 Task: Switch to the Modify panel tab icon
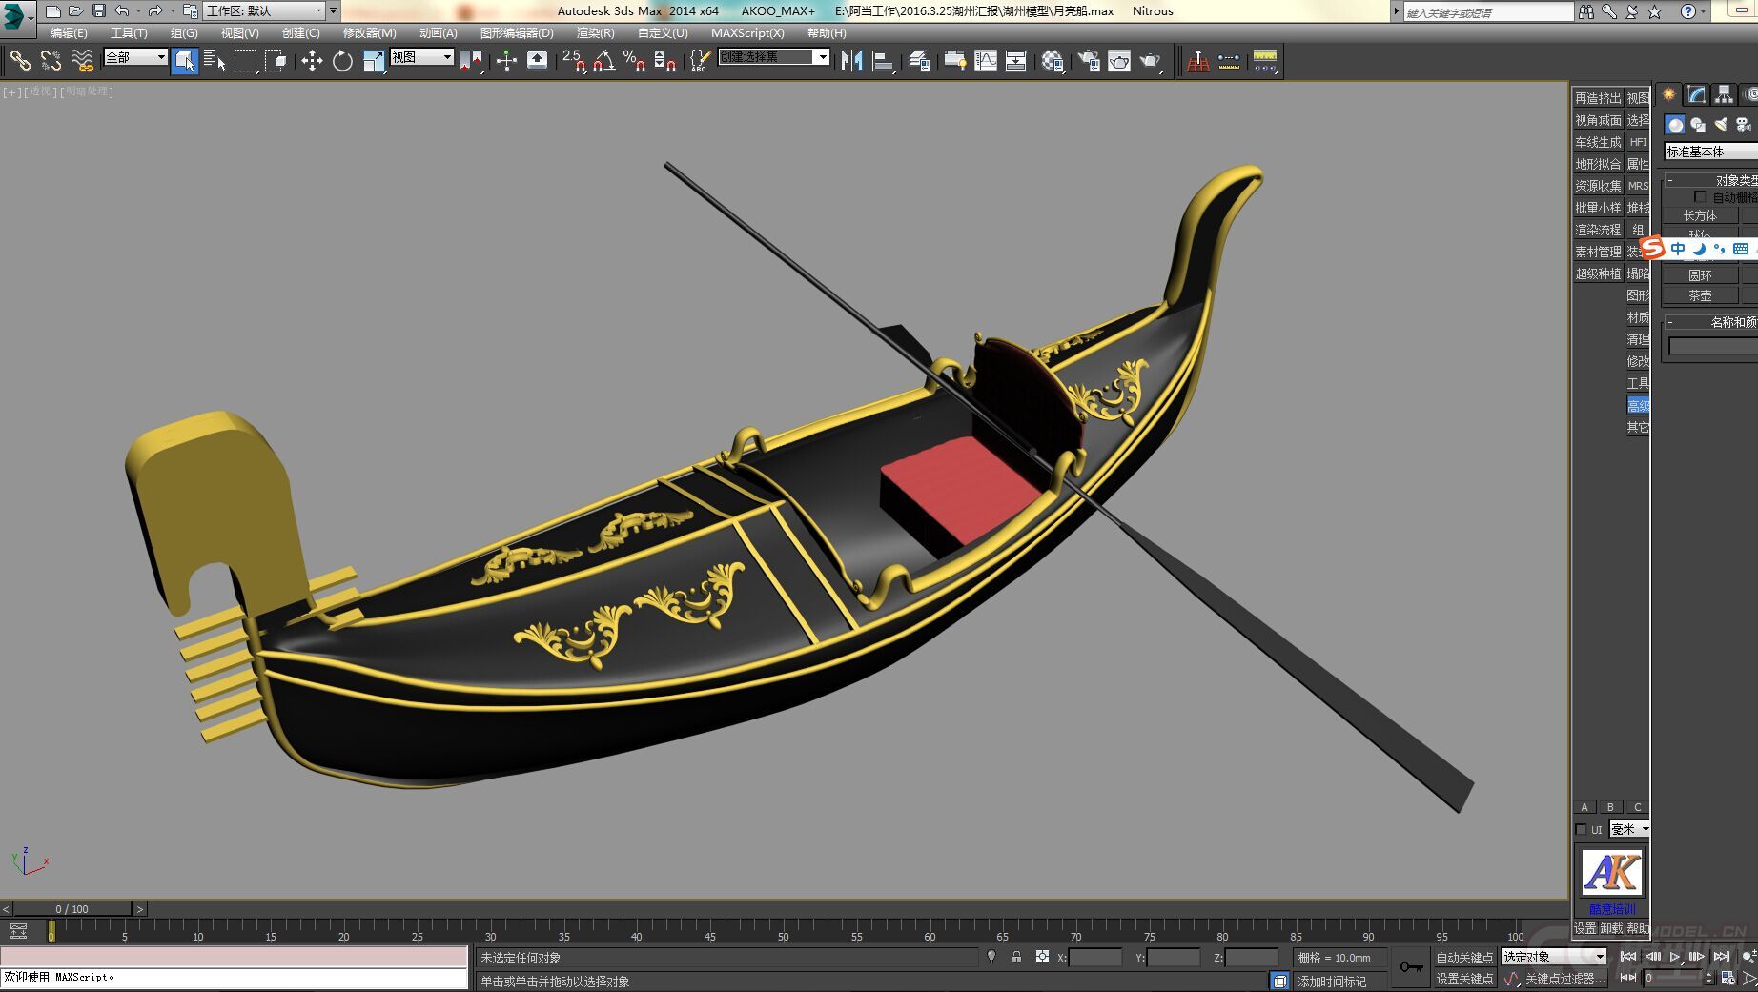click(1696, 94)
